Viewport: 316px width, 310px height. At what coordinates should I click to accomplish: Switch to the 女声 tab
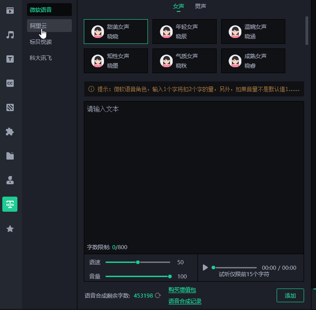[x=179, y=6]
